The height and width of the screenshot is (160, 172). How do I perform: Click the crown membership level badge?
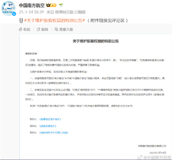coord(51,5)
